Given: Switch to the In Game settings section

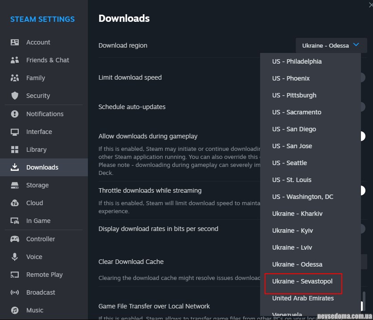Looking at the screenshot, I should point(38,221).
